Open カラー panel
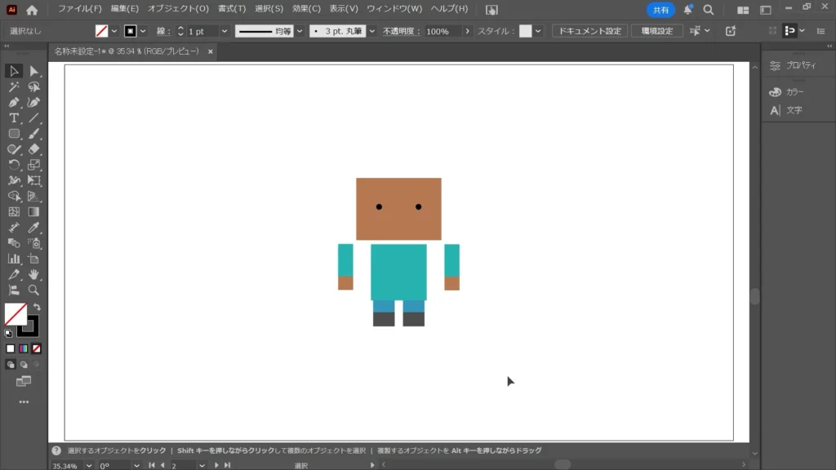836x470 pixels. tap(787, 91)
